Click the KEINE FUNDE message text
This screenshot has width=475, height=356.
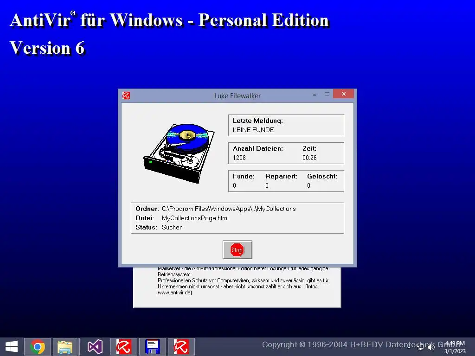[253, 130]
